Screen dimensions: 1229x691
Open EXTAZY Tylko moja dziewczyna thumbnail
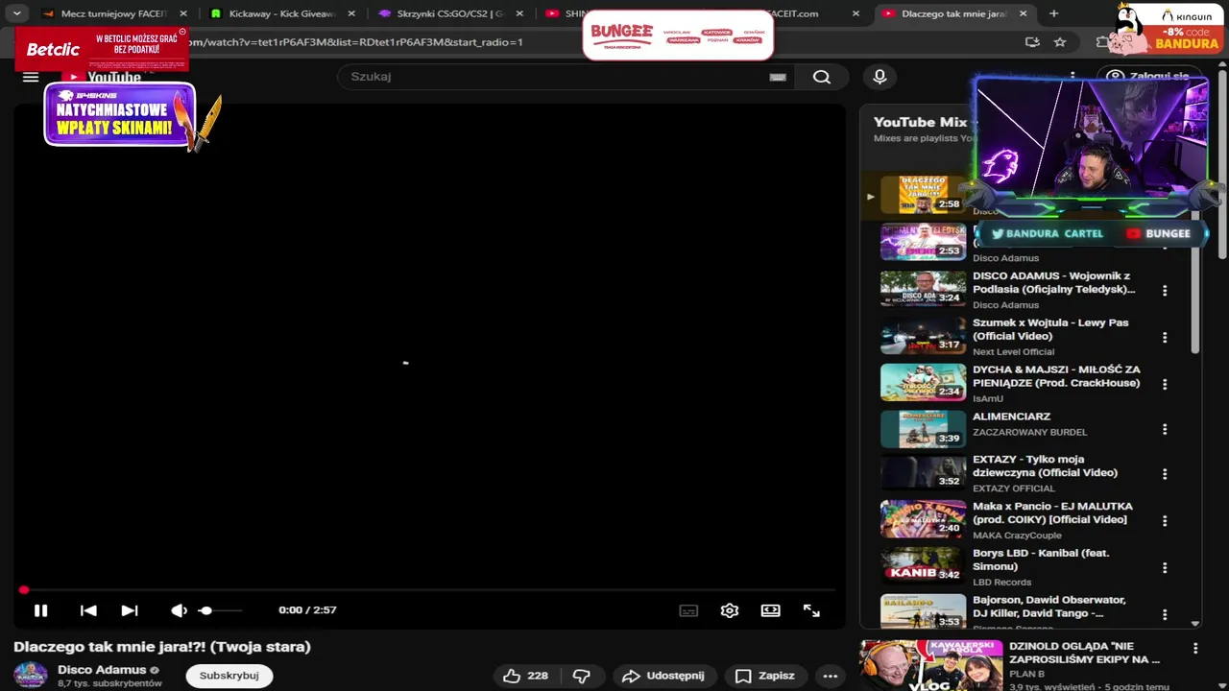(923, 472)
